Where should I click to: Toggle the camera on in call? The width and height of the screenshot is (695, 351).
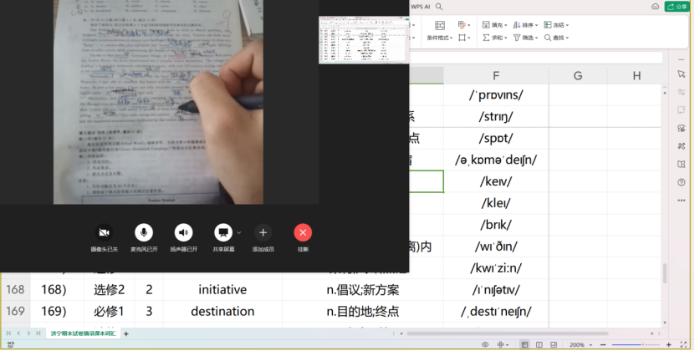(105, 232)
